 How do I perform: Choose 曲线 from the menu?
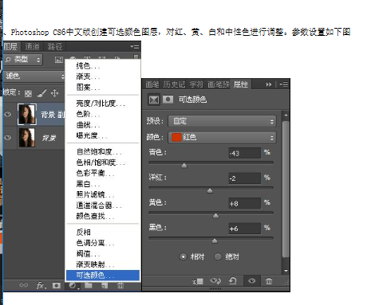click(x=103, y=125)
